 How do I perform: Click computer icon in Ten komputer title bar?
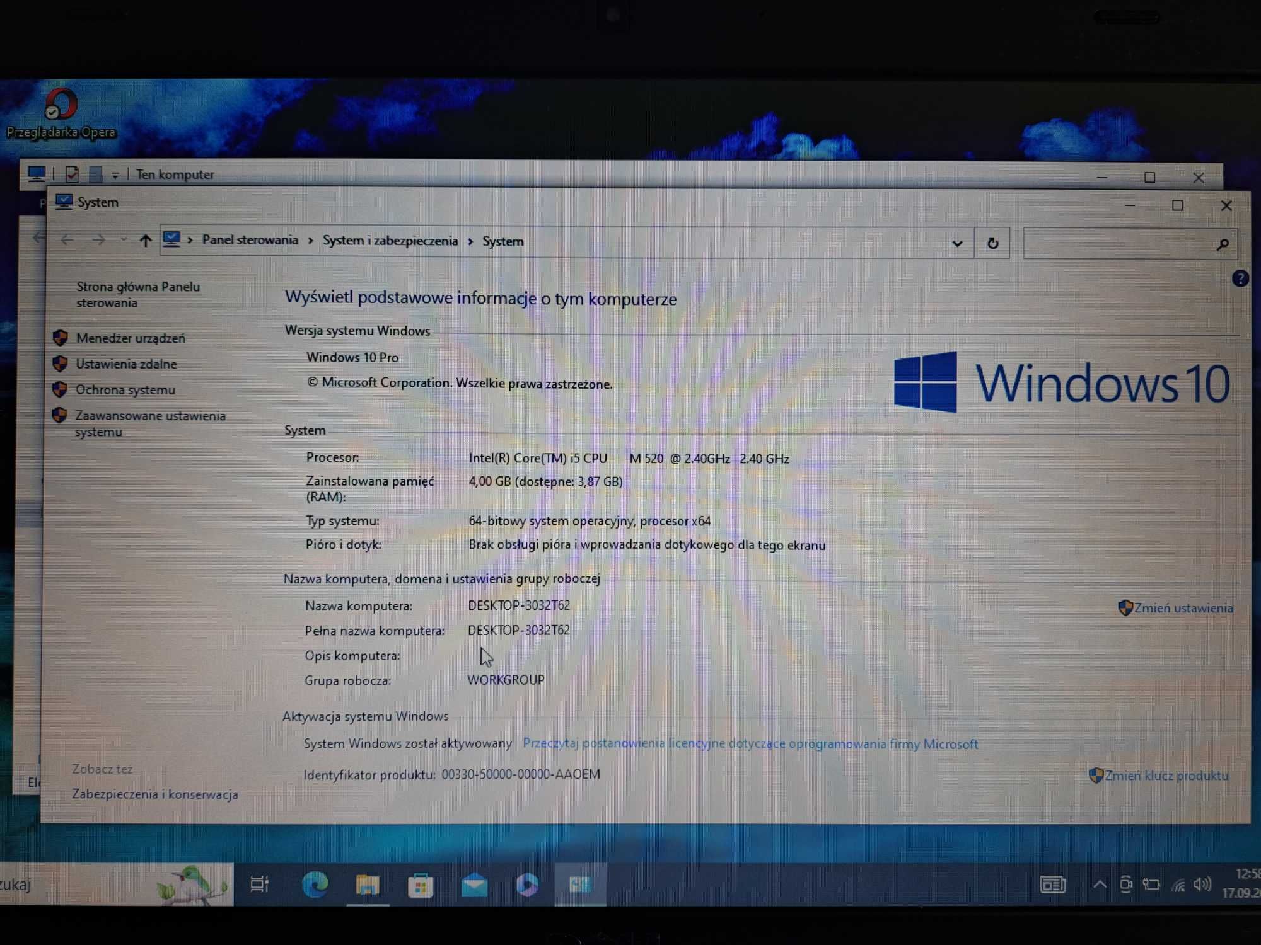coord(37,173)
